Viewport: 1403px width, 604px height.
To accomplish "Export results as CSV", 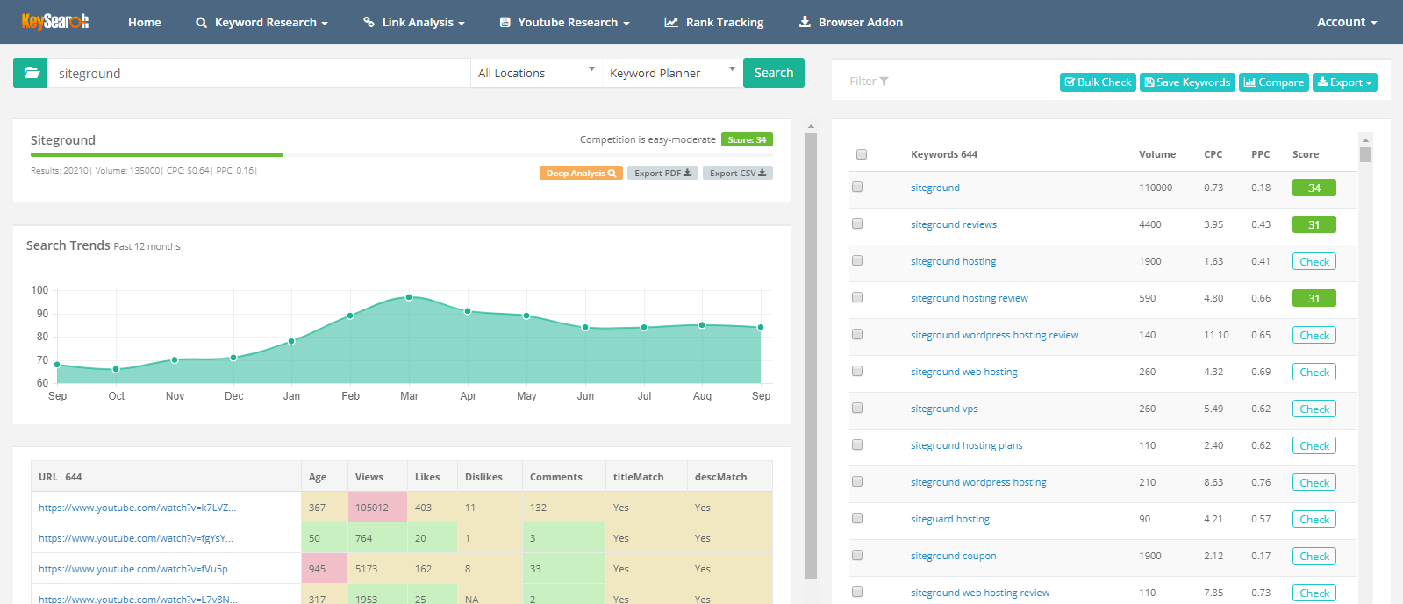I will (737, 174).
